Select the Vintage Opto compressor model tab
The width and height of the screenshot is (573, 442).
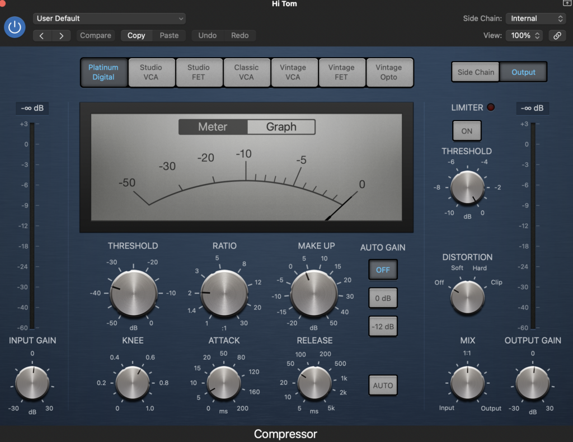point(389,72)
